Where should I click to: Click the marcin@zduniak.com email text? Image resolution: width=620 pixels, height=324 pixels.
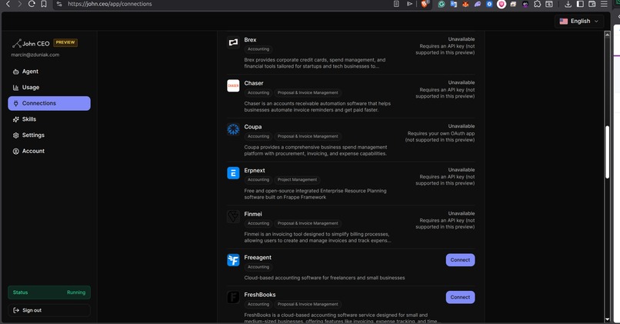pyautogui.click(x=35, y=55)
